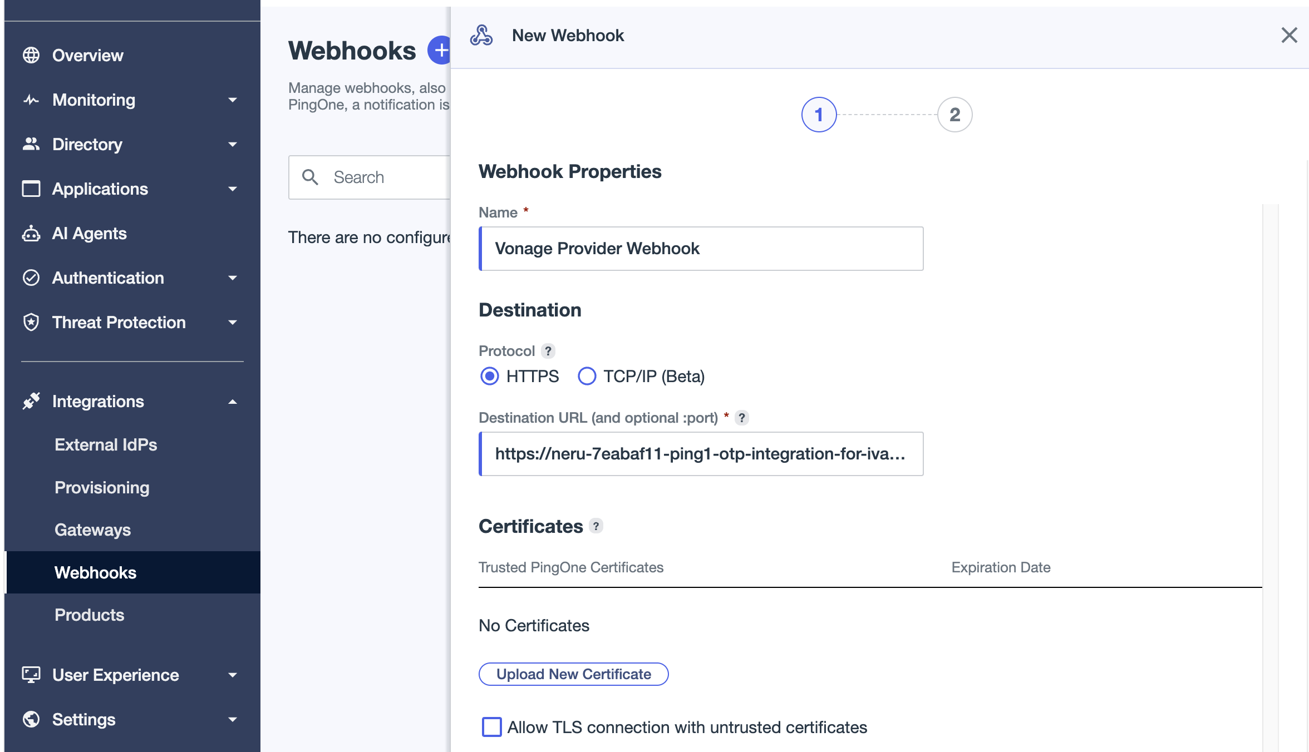Screen dimensions: 1309x752
Task: Enable Allow TLS with untrusted certificates
Action: [491, 727]
